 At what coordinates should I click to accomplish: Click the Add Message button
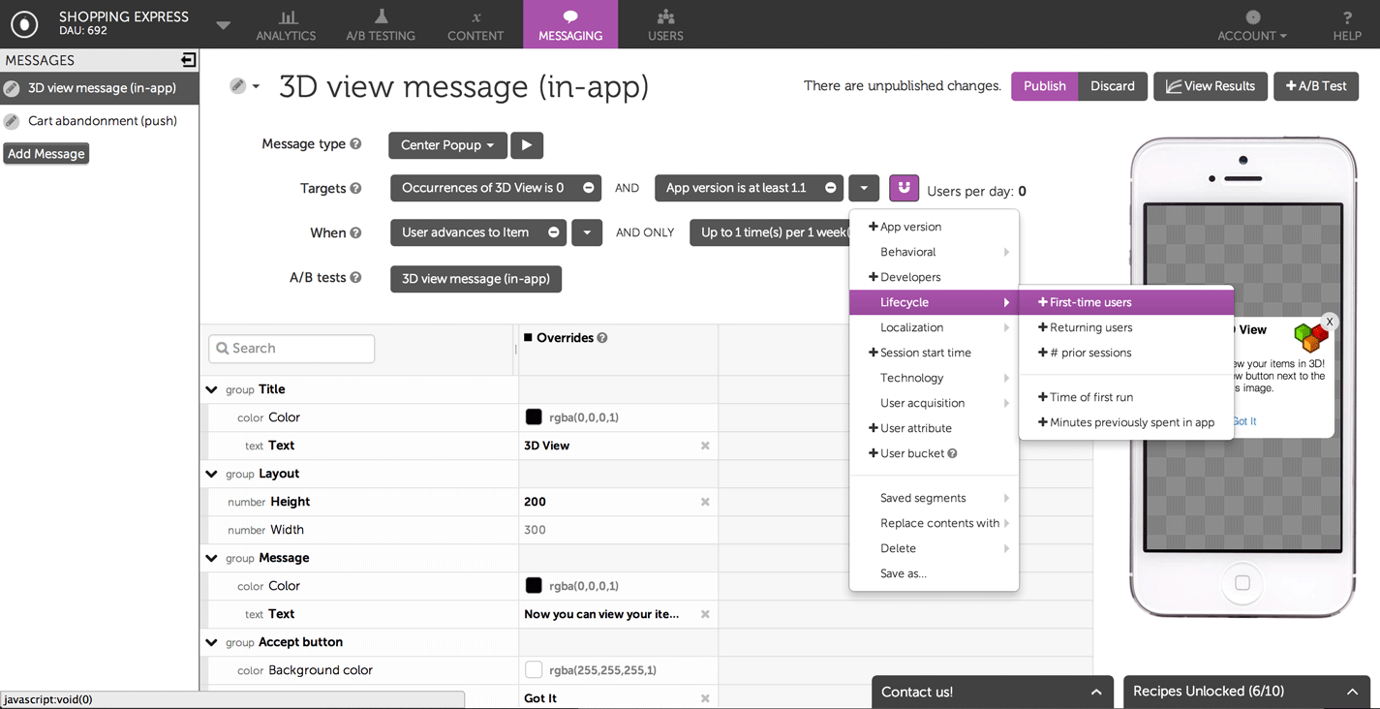coord(46,154)
